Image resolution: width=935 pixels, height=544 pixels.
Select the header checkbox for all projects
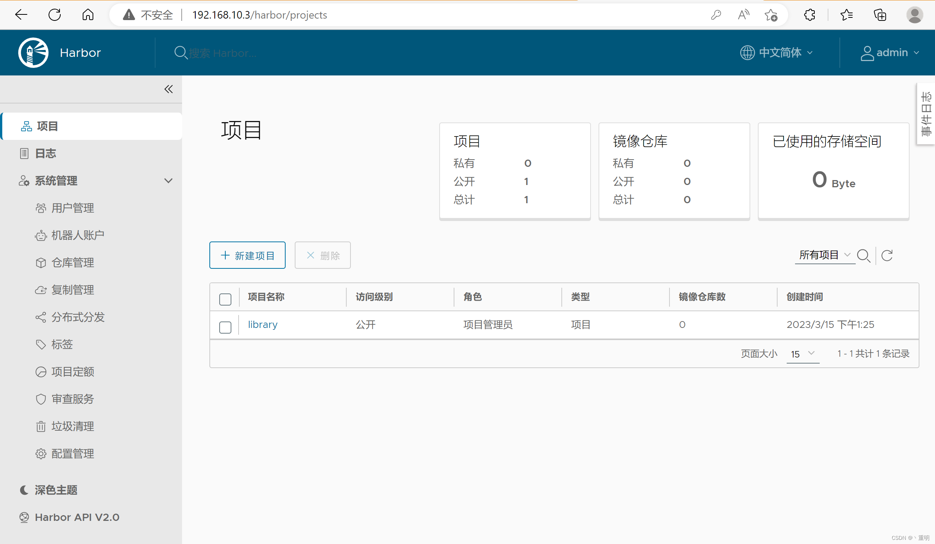click(225, 299)
